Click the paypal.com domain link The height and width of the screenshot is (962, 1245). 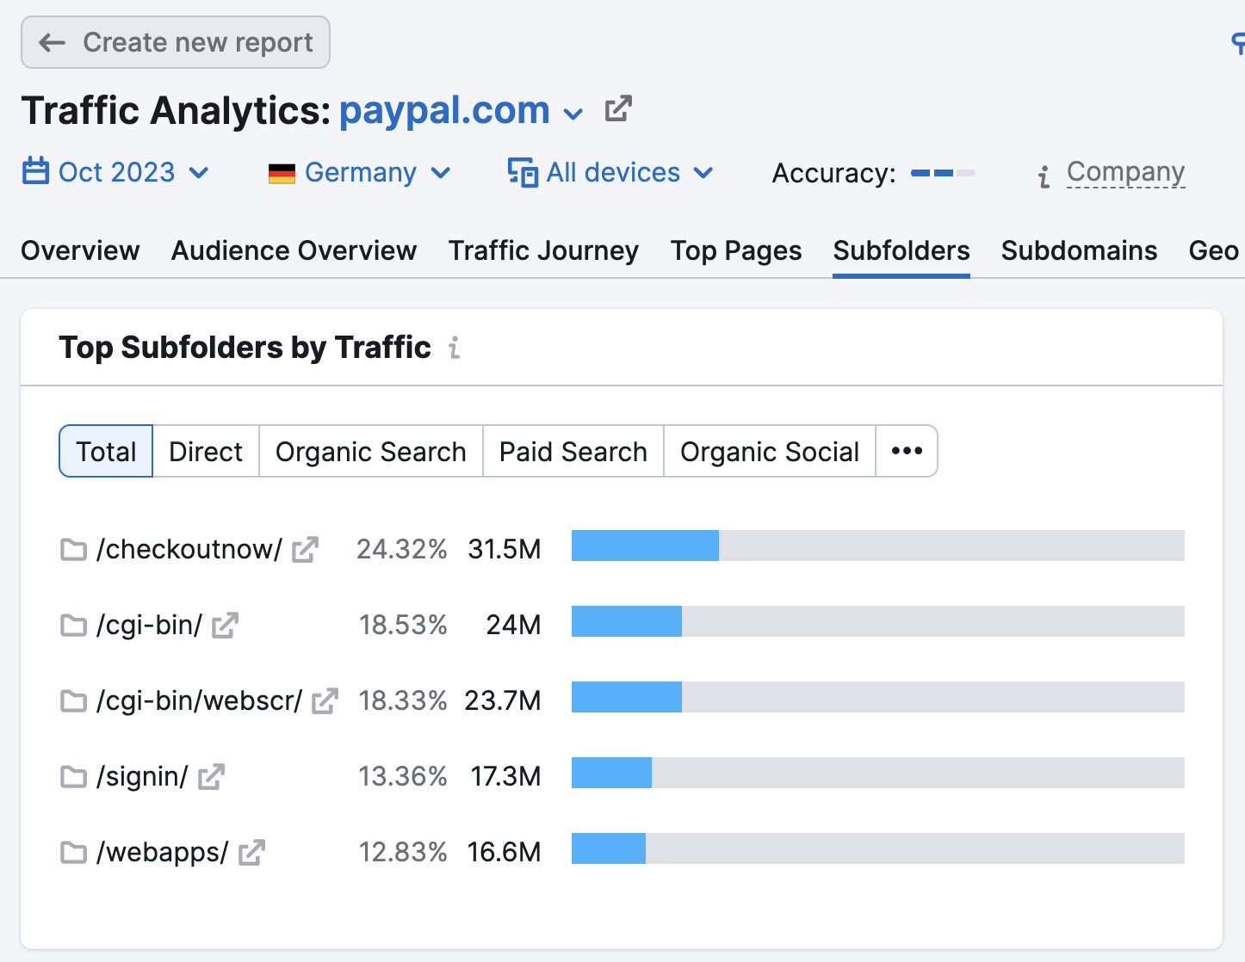pos(444,110)
